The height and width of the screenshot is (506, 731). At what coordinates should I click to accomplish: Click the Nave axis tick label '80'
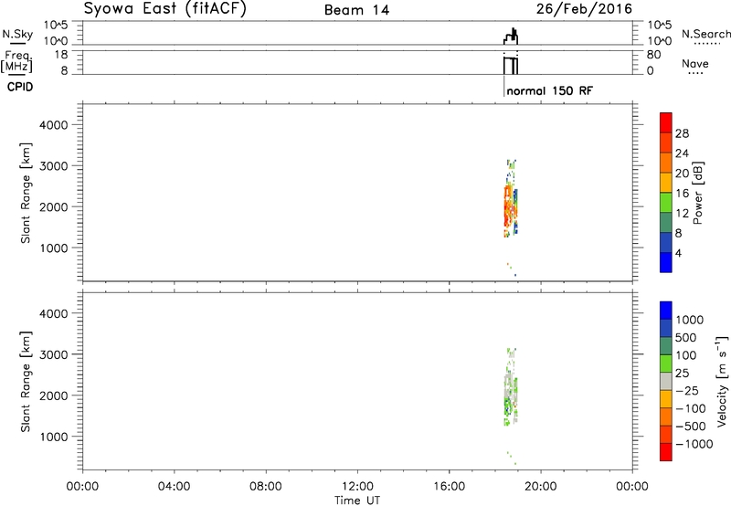click(653, 55)
